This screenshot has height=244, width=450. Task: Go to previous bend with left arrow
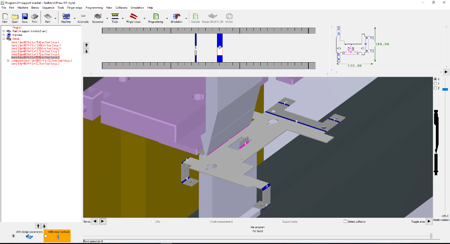pos(94,222)
